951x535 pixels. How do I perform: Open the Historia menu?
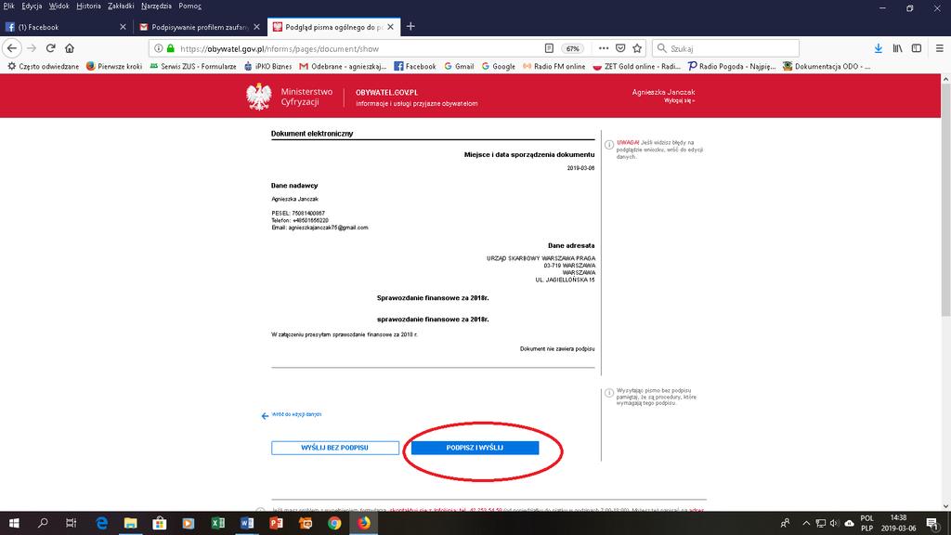coord(88,6)
